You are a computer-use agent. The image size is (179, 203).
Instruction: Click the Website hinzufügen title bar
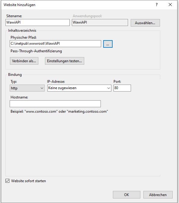coord(78,5)
